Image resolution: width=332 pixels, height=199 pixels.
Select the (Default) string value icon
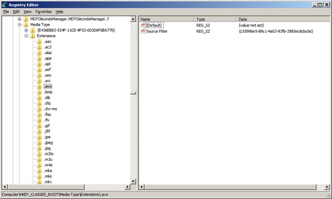coord(143,25)
